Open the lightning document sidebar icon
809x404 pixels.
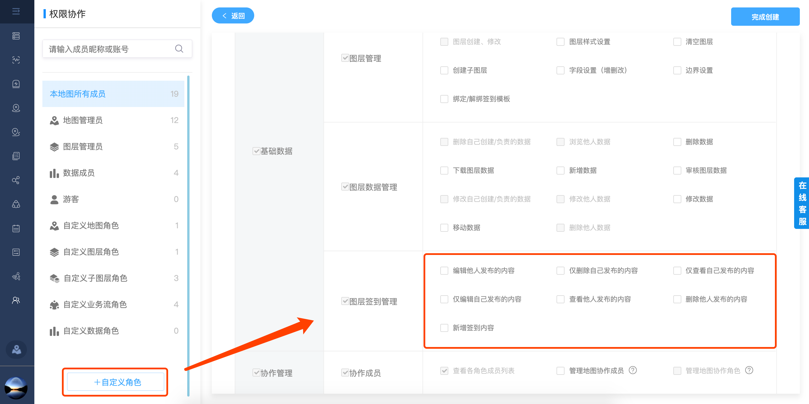[16, 84]
